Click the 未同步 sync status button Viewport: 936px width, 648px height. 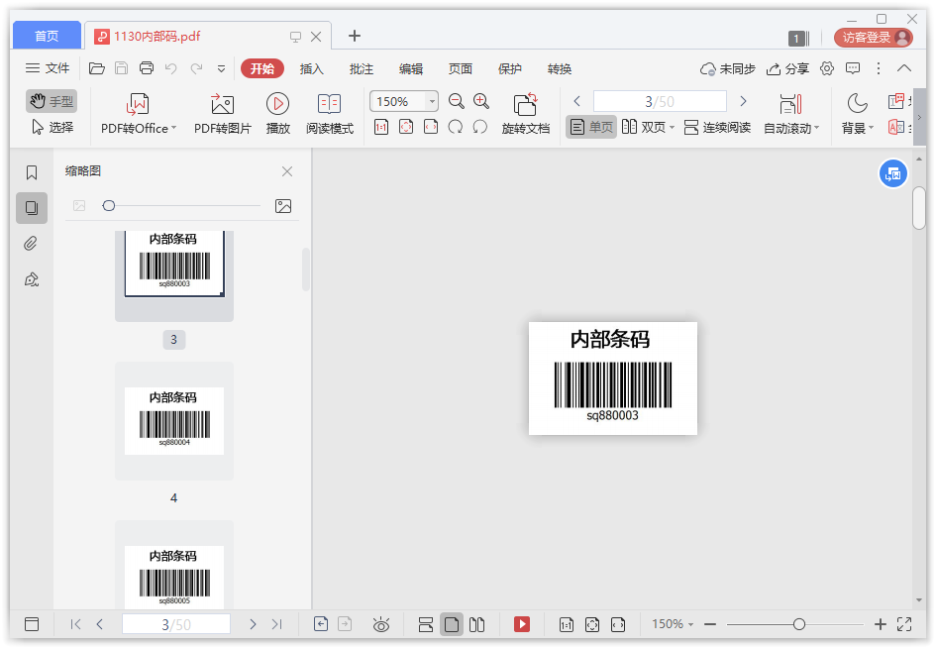click(x=728, y=68)
